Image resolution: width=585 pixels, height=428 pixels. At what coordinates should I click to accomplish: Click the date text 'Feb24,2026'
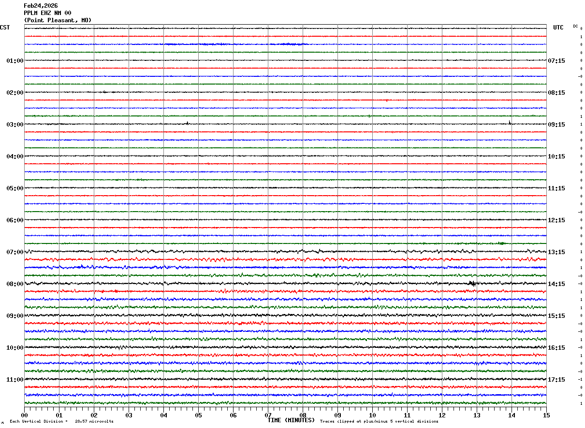coord(41,6)
